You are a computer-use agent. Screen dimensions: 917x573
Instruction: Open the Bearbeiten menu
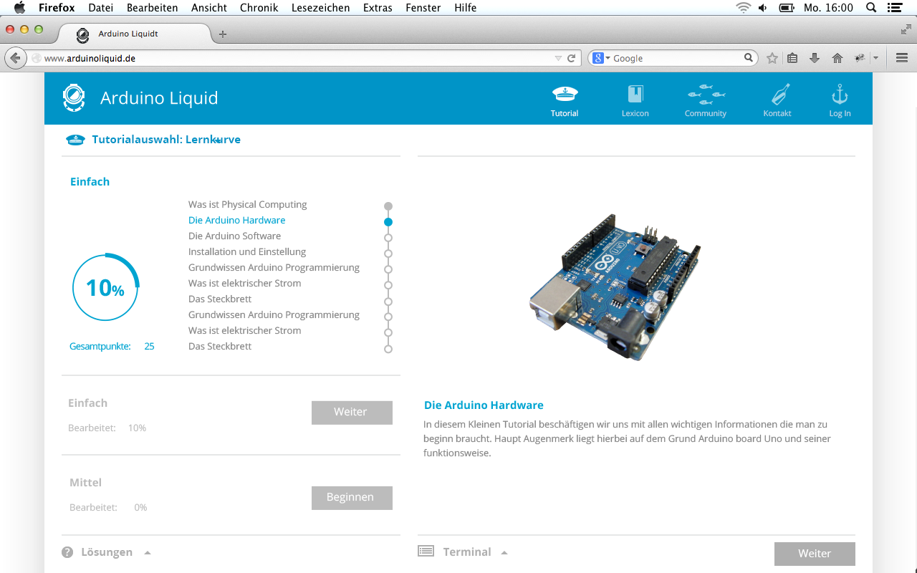153,8
